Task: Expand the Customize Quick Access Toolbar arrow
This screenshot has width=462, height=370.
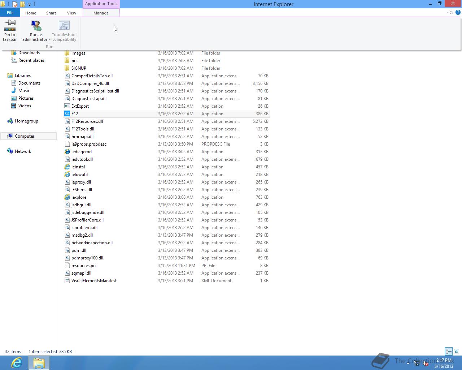Action: point(30,5)
